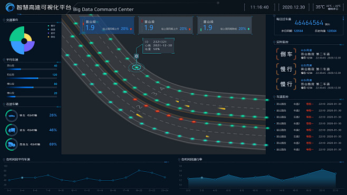The height and width of the screenshot is (195, 347).
Task: Click the green down arrow in third card
Action: click(248, 29)
